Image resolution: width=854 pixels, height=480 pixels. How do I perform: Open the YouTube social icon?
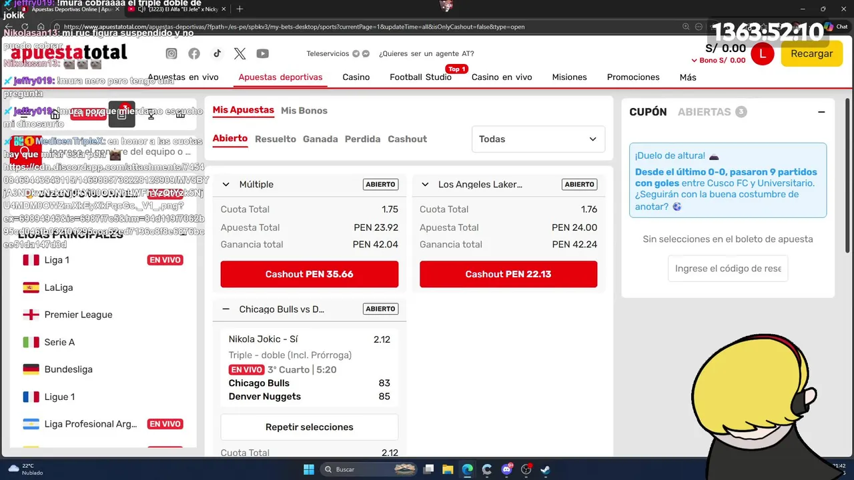coord(263,54)
